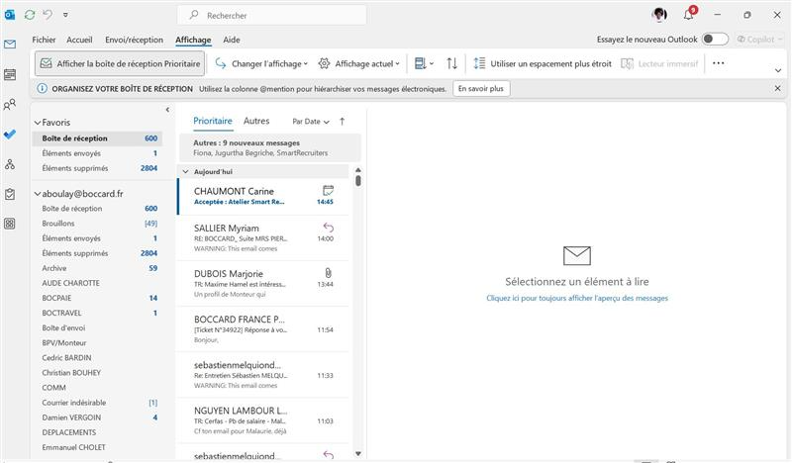Click link to always show message preview
Viewport: 792px width, 463px height.
[577, 298]
